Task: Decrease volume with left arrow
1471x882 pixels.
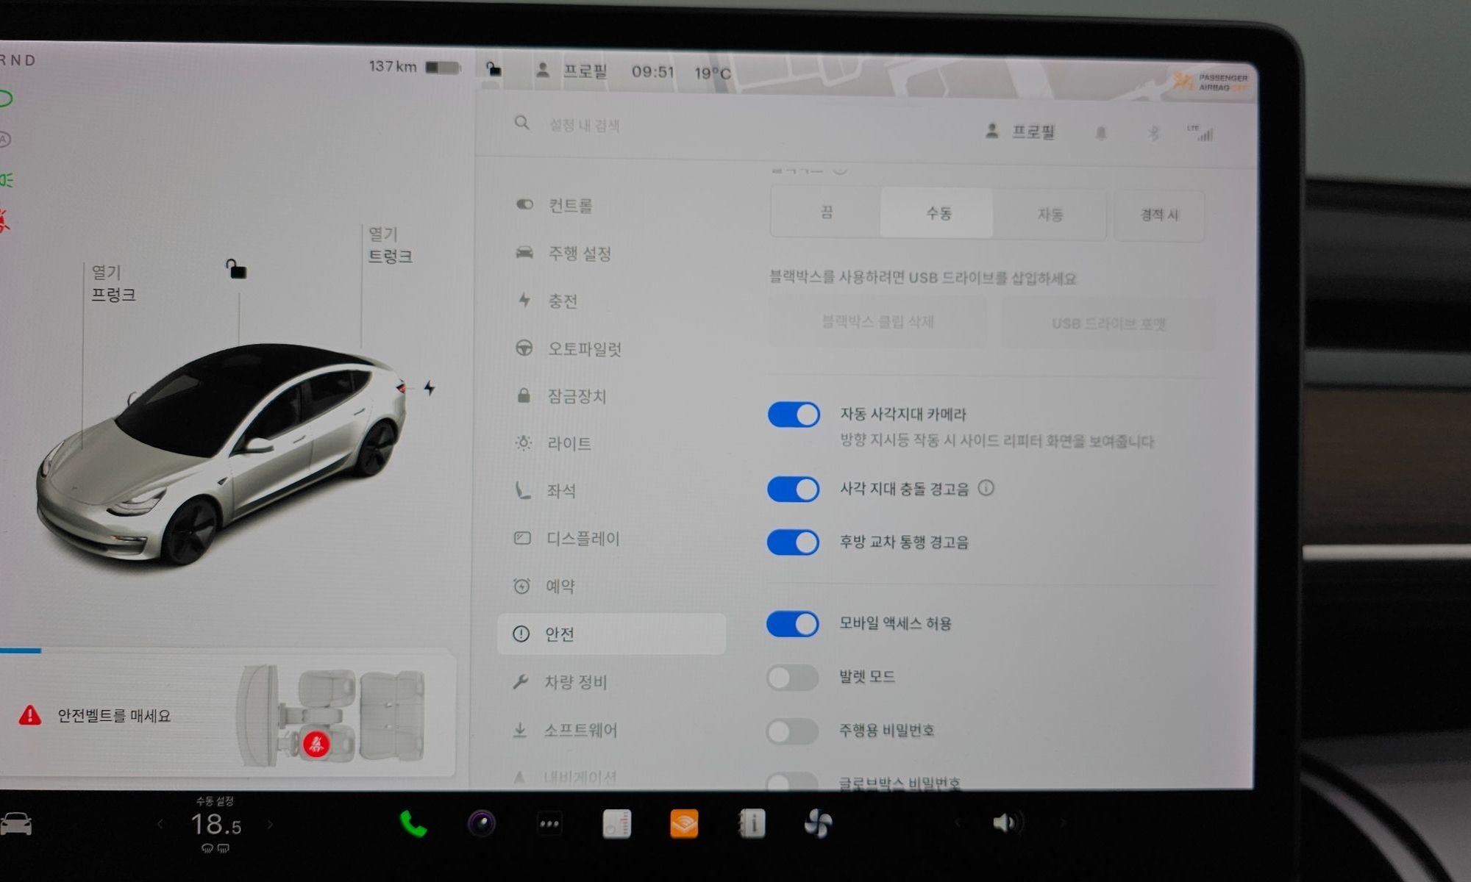Action: (957, 822)
